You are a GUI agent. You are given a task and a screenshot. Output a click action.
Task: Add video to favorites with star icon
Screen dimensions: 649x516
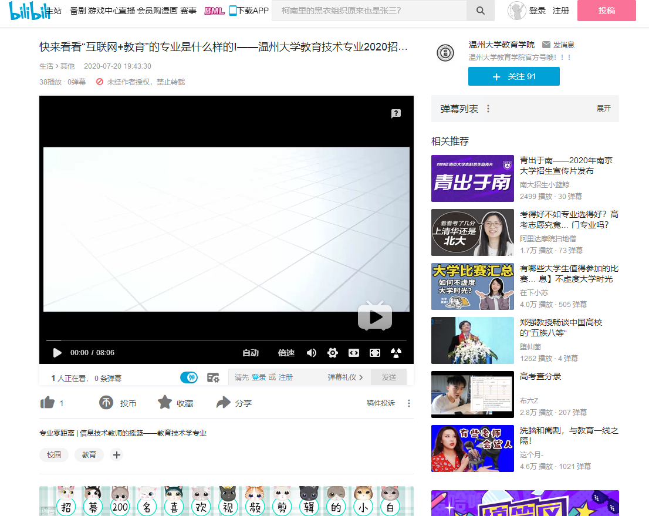[x=165, y=403]
